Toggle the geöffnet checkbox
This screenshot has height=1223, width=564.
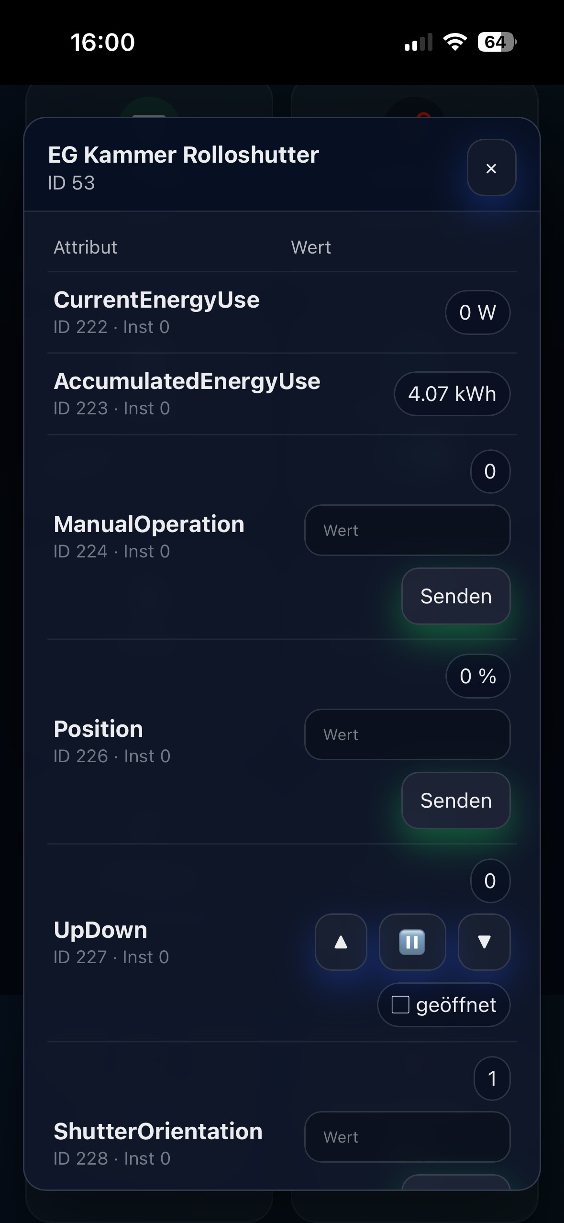[x=400, y=1004]
